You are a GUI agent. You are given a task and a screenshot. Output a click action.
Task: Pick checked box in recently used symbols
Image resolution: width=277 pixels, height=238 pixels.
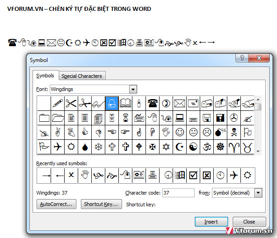tap(193, 176)
